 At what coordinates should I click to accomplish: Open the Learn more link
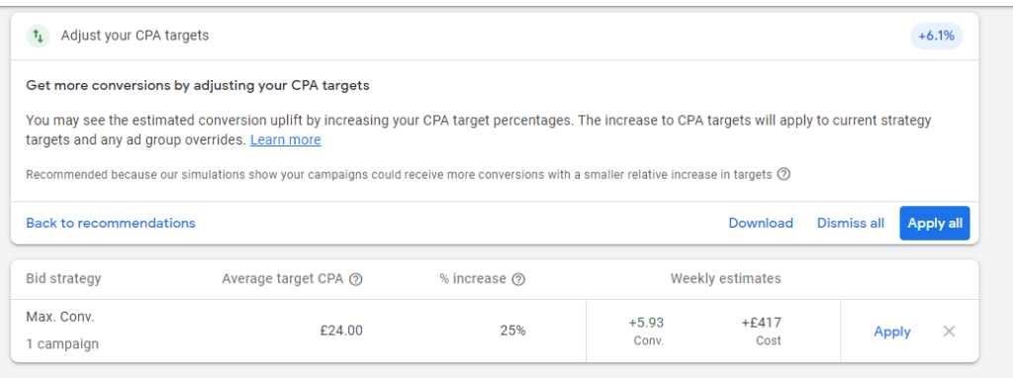(286, 140)
